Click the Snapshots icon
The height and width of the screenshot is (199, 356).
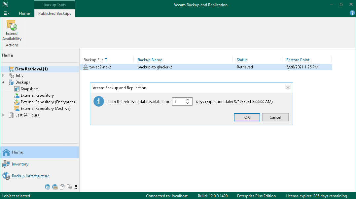[x=17, y=89]
